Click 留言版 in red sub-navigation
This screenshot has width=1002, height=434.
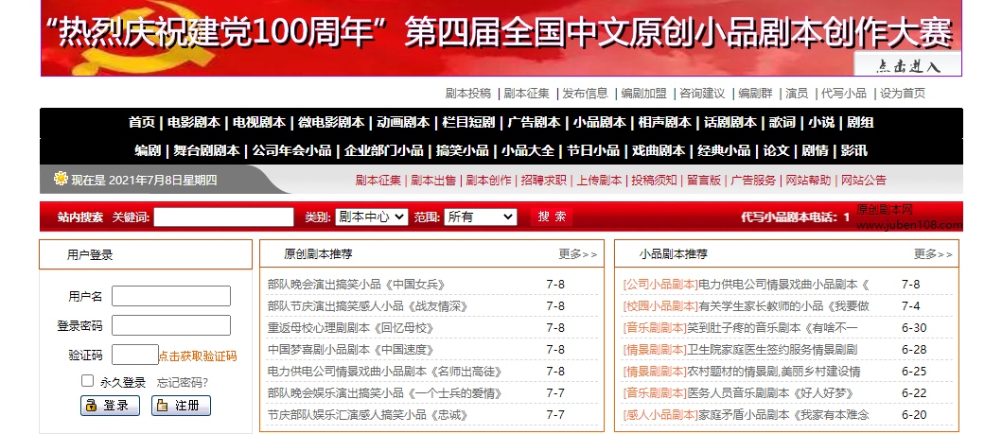click(704, 180)
